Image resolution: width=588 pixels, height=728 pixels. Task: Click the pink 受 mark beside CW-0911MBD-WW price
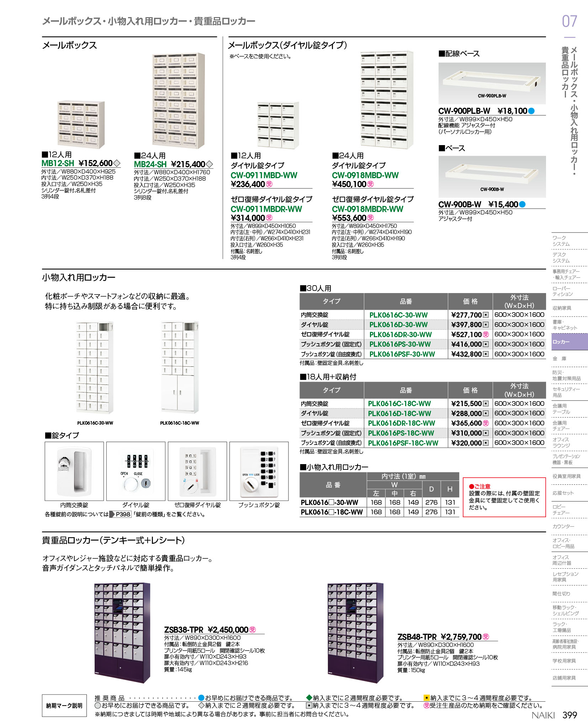tap(269, 184)
